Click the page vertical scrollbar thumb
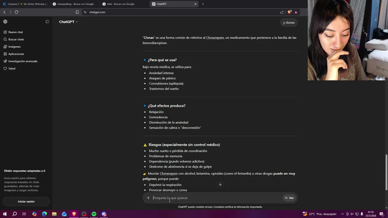The image size is (388, 218). (x=386, y=172)
